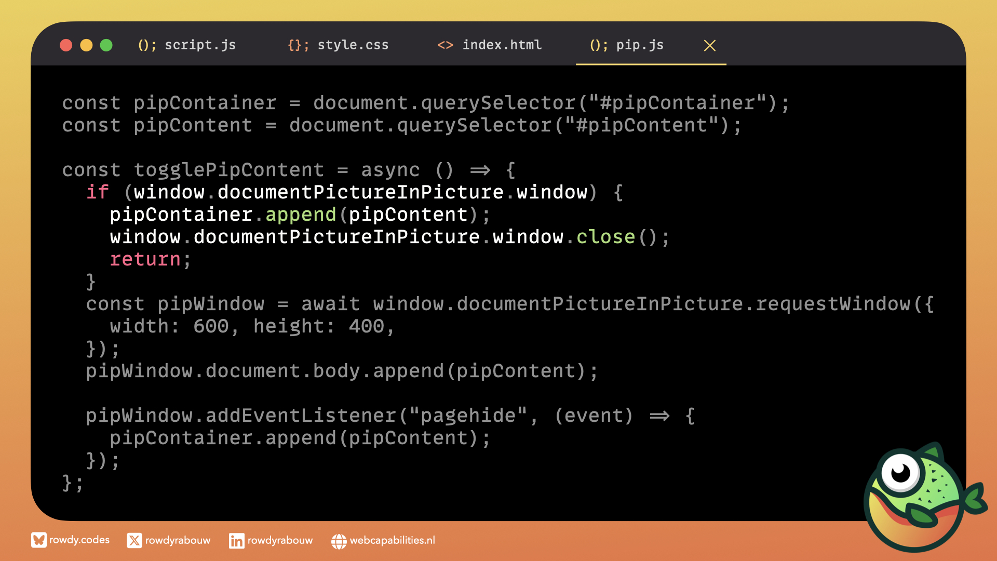Screen dimensions: 997x561
Task: Click the globe website icon
Action: click(x=339, y=541)
